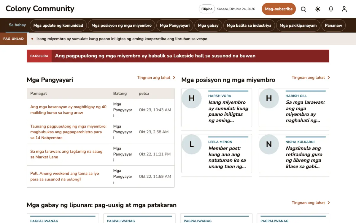The image size is (356, 223).
Task: Open notifications bell icon
Action: pos(331,9)
